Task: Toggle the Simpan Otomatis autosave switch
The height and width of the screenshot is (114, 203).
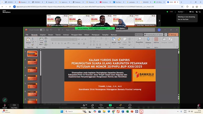Action: [x=42, y=30]
